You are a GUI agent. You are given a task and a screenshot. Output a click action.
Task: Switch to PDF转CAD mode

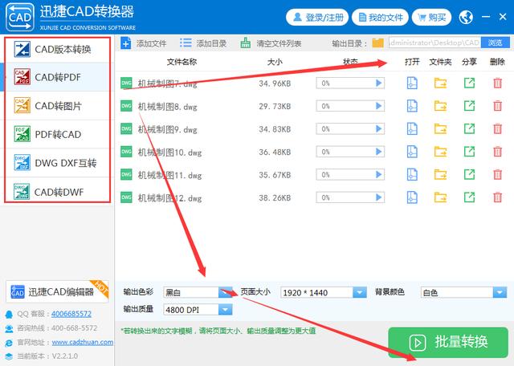click(57, 134)
